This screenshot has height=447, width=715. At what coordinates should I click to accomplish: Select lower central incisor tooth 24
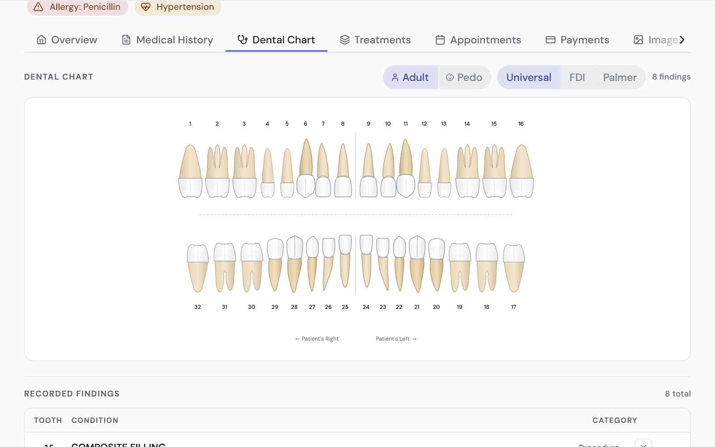pyautogui.click(x=366, y=261)
